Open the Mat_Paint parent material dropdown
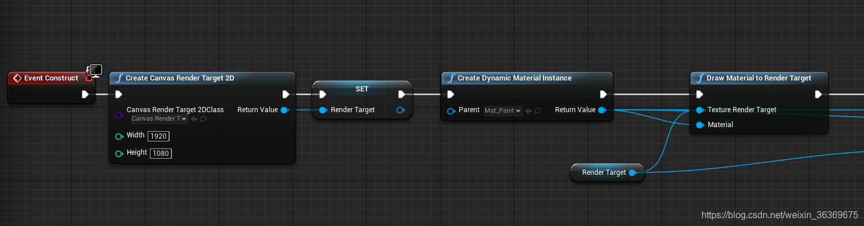This screenshot has height=226, width=864. [503, 110]
